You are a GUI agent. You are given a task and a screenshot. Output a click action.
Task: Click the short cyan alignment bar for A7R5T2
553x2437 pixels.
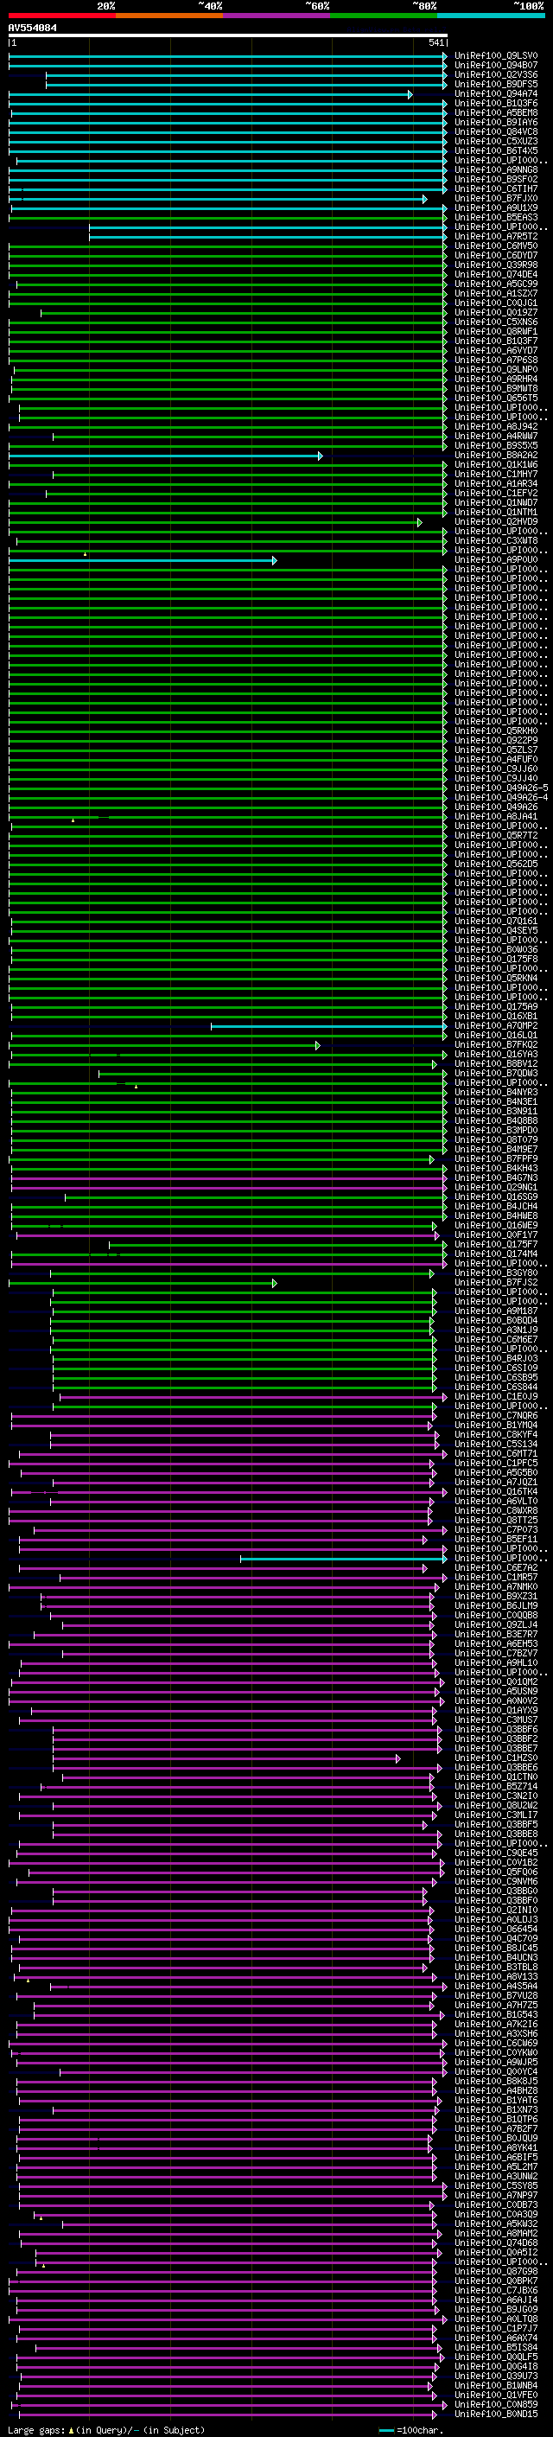tap(268, 238)
